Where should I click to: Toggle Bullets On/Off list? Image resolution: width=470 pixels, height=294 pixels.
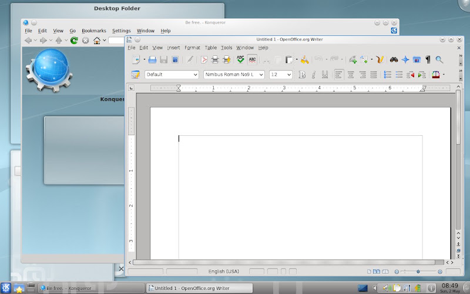pos(399,75)
